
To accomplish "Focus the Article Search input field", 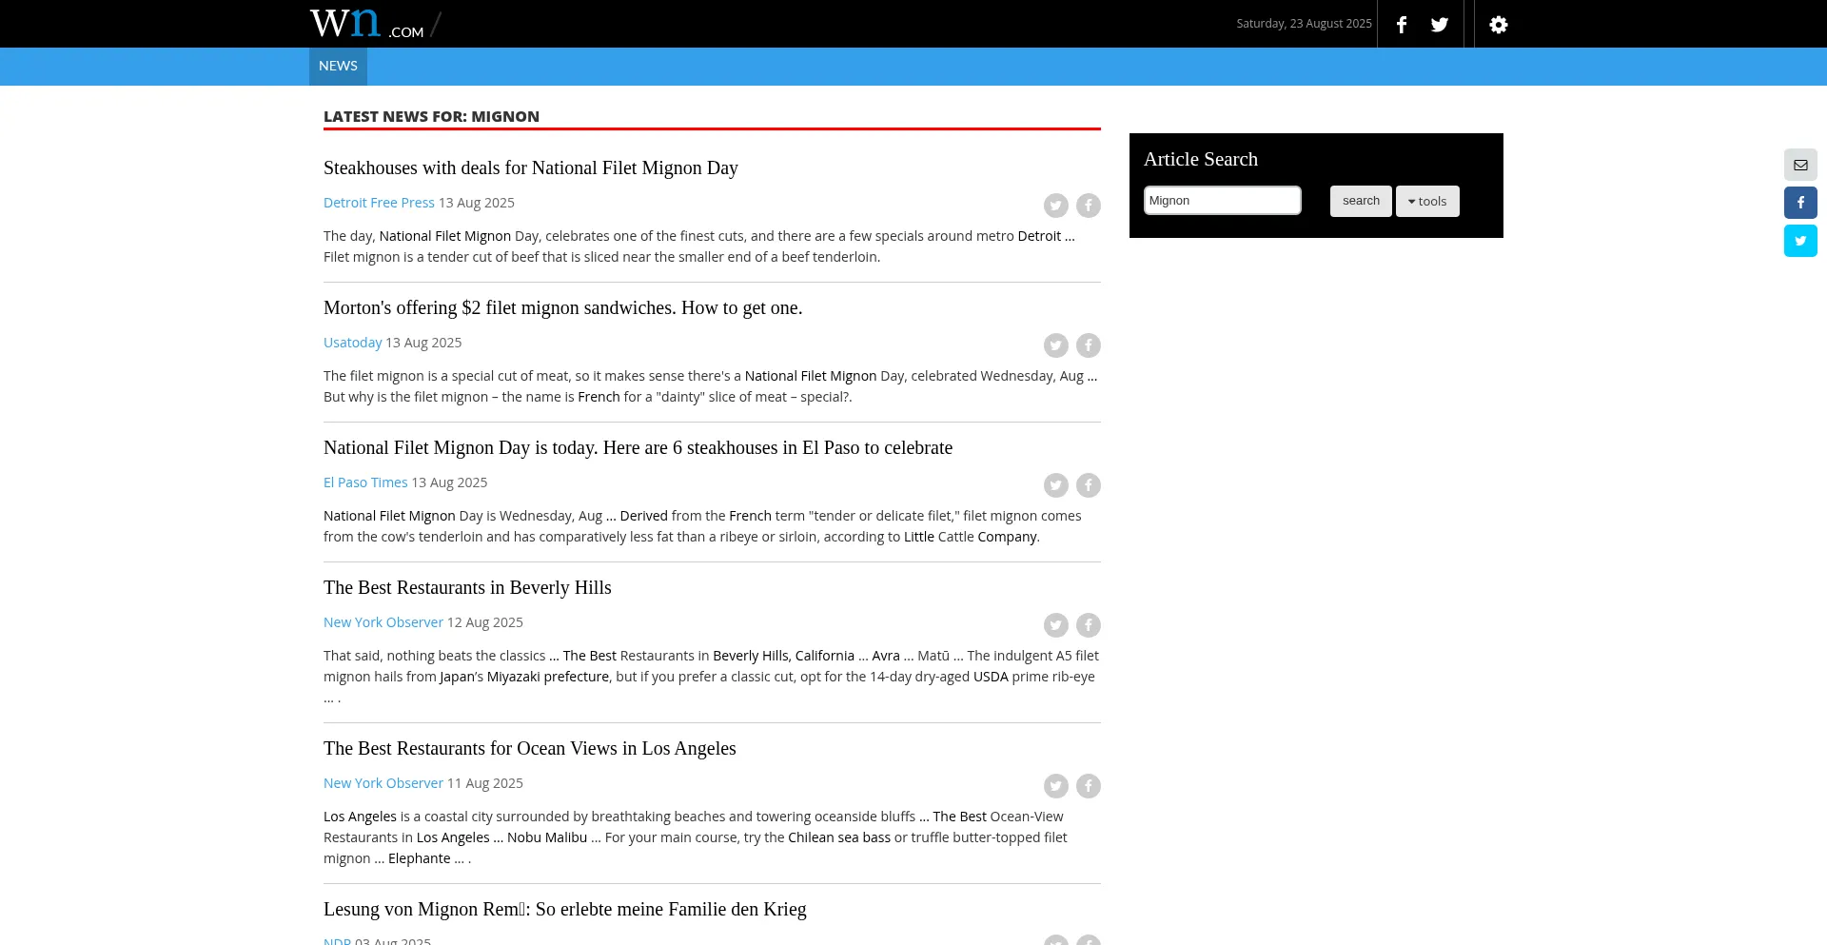I will pyautogui.click(x=1222, y=201).
